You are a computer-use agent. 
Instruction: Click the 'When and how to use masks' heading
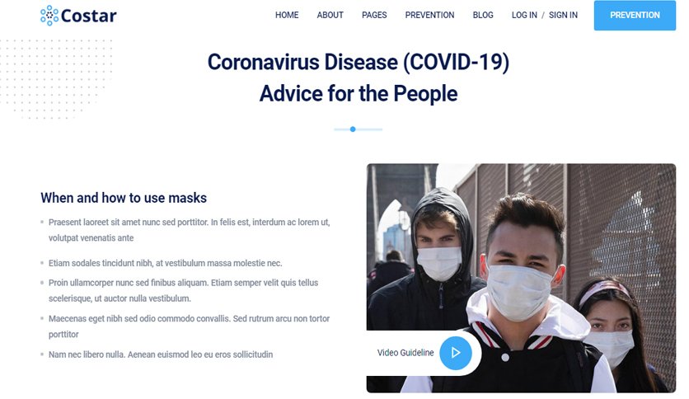[x=124, y=198]
